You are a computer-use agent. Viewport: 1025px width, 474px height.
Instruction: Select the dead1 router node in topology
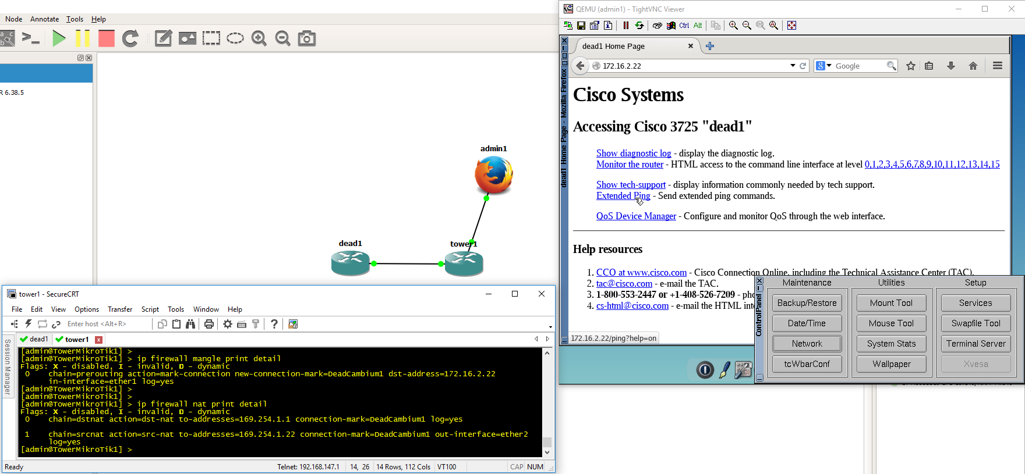click(351, 263)
